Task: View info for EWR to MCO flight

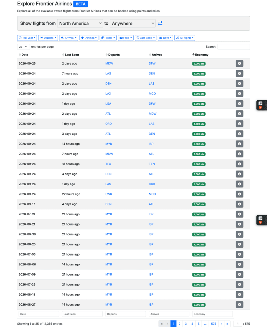Action: 240,194
